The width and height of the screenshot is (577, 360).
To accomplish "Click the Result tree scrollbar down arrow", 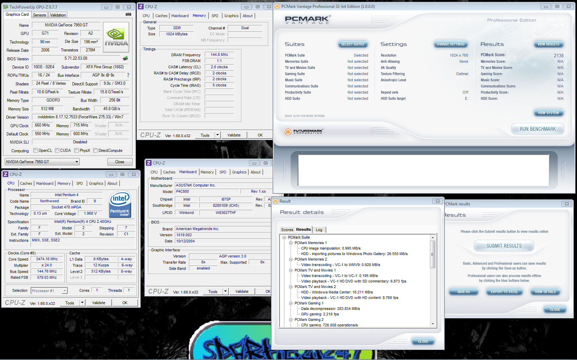I will point(433,324).
